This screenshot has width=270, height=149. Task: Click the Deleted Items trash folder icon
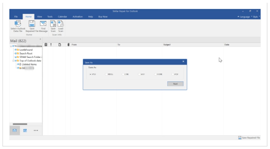(20, 64)
